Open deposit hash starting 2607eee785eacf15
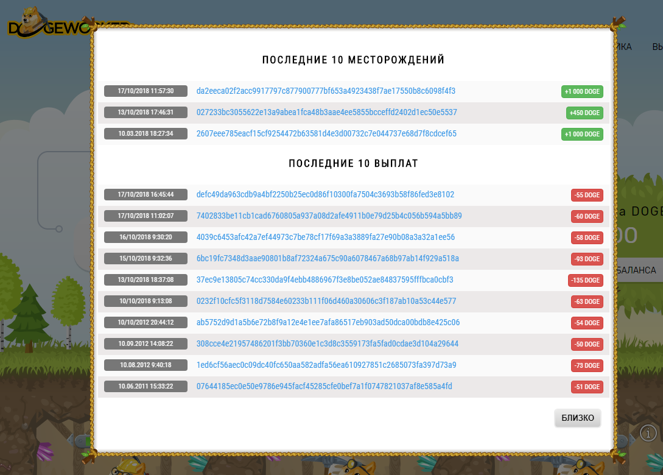Viewport: 663px width, 475px height. point(326,133)
